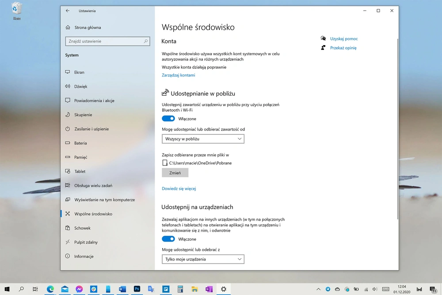
Task: Expand the Wszyscy w pobliżu dropdown
Action: coord(203,139)
